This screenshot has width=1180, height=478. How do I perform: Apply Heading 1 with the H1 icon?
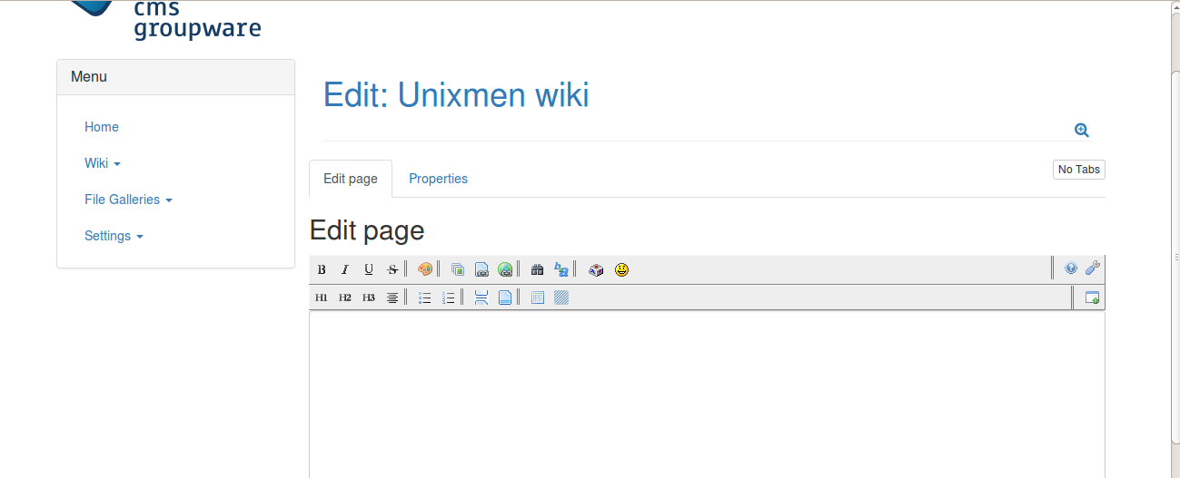click(322, 298)
